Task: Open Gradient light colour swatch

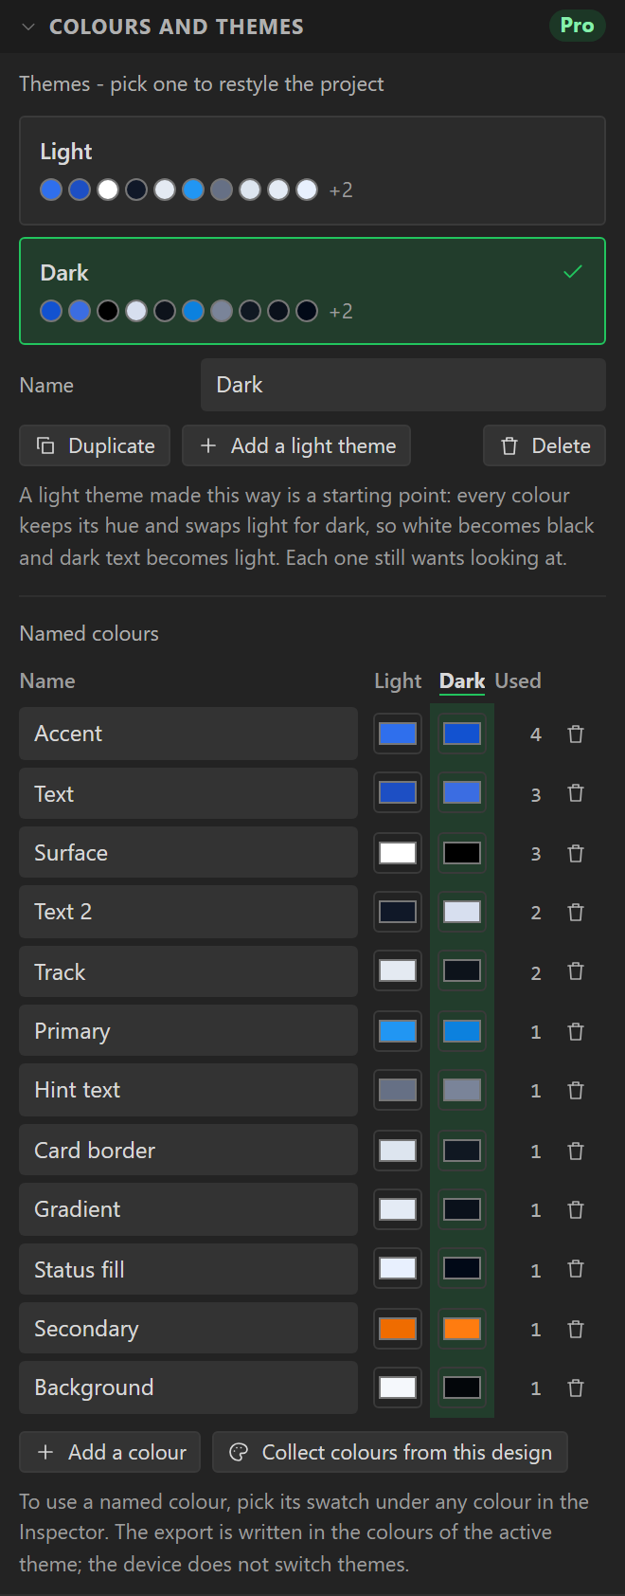Action: pyautogui.click(x=398, y=1209)
